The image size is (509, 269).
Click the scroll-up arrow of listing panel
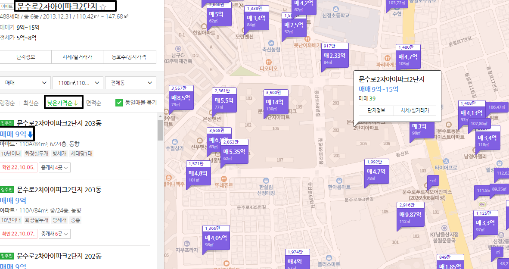coord(160,116)
